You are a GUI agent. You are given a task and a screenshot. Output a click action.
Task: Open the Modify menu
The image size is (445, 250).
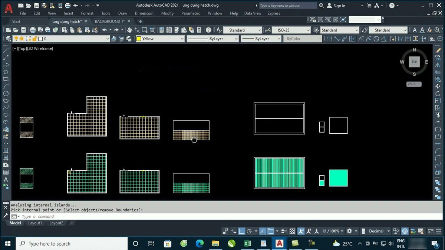coord(167,13)
